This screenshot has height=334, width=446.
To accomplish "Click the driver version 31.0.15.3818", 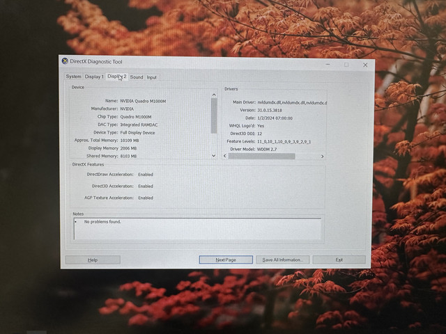I will click(x=270, y=110).
